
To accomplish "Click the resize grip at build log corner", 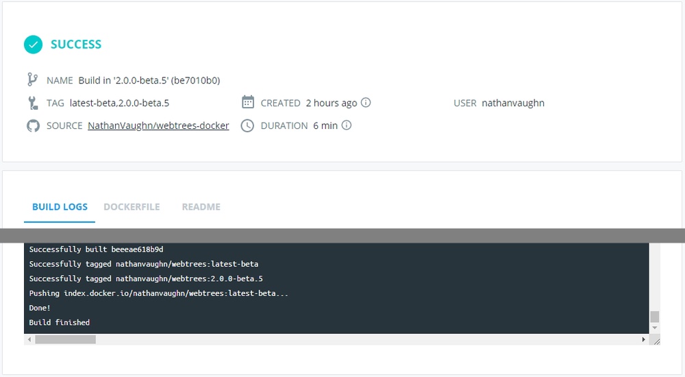I will click(656, 341).
